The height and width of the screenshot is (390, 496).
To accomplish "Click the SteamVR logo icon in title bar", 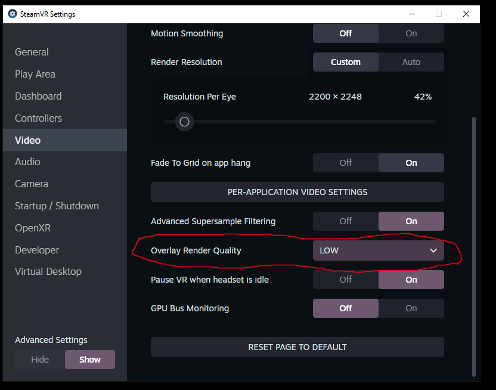I will click(13, 14).
